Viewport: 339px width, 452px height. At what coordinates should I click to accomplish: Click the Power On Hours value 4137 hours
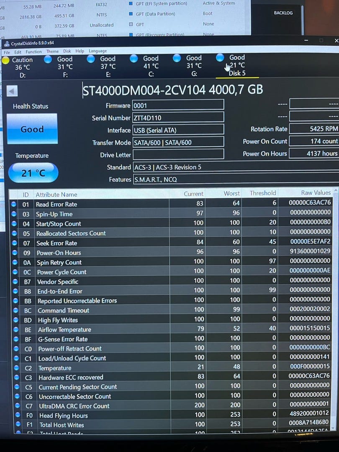point(314,153)
